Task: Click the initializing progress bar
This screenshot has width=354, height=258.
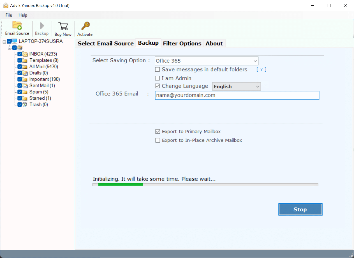Action: pyautogui.click(x=205, y=185)
